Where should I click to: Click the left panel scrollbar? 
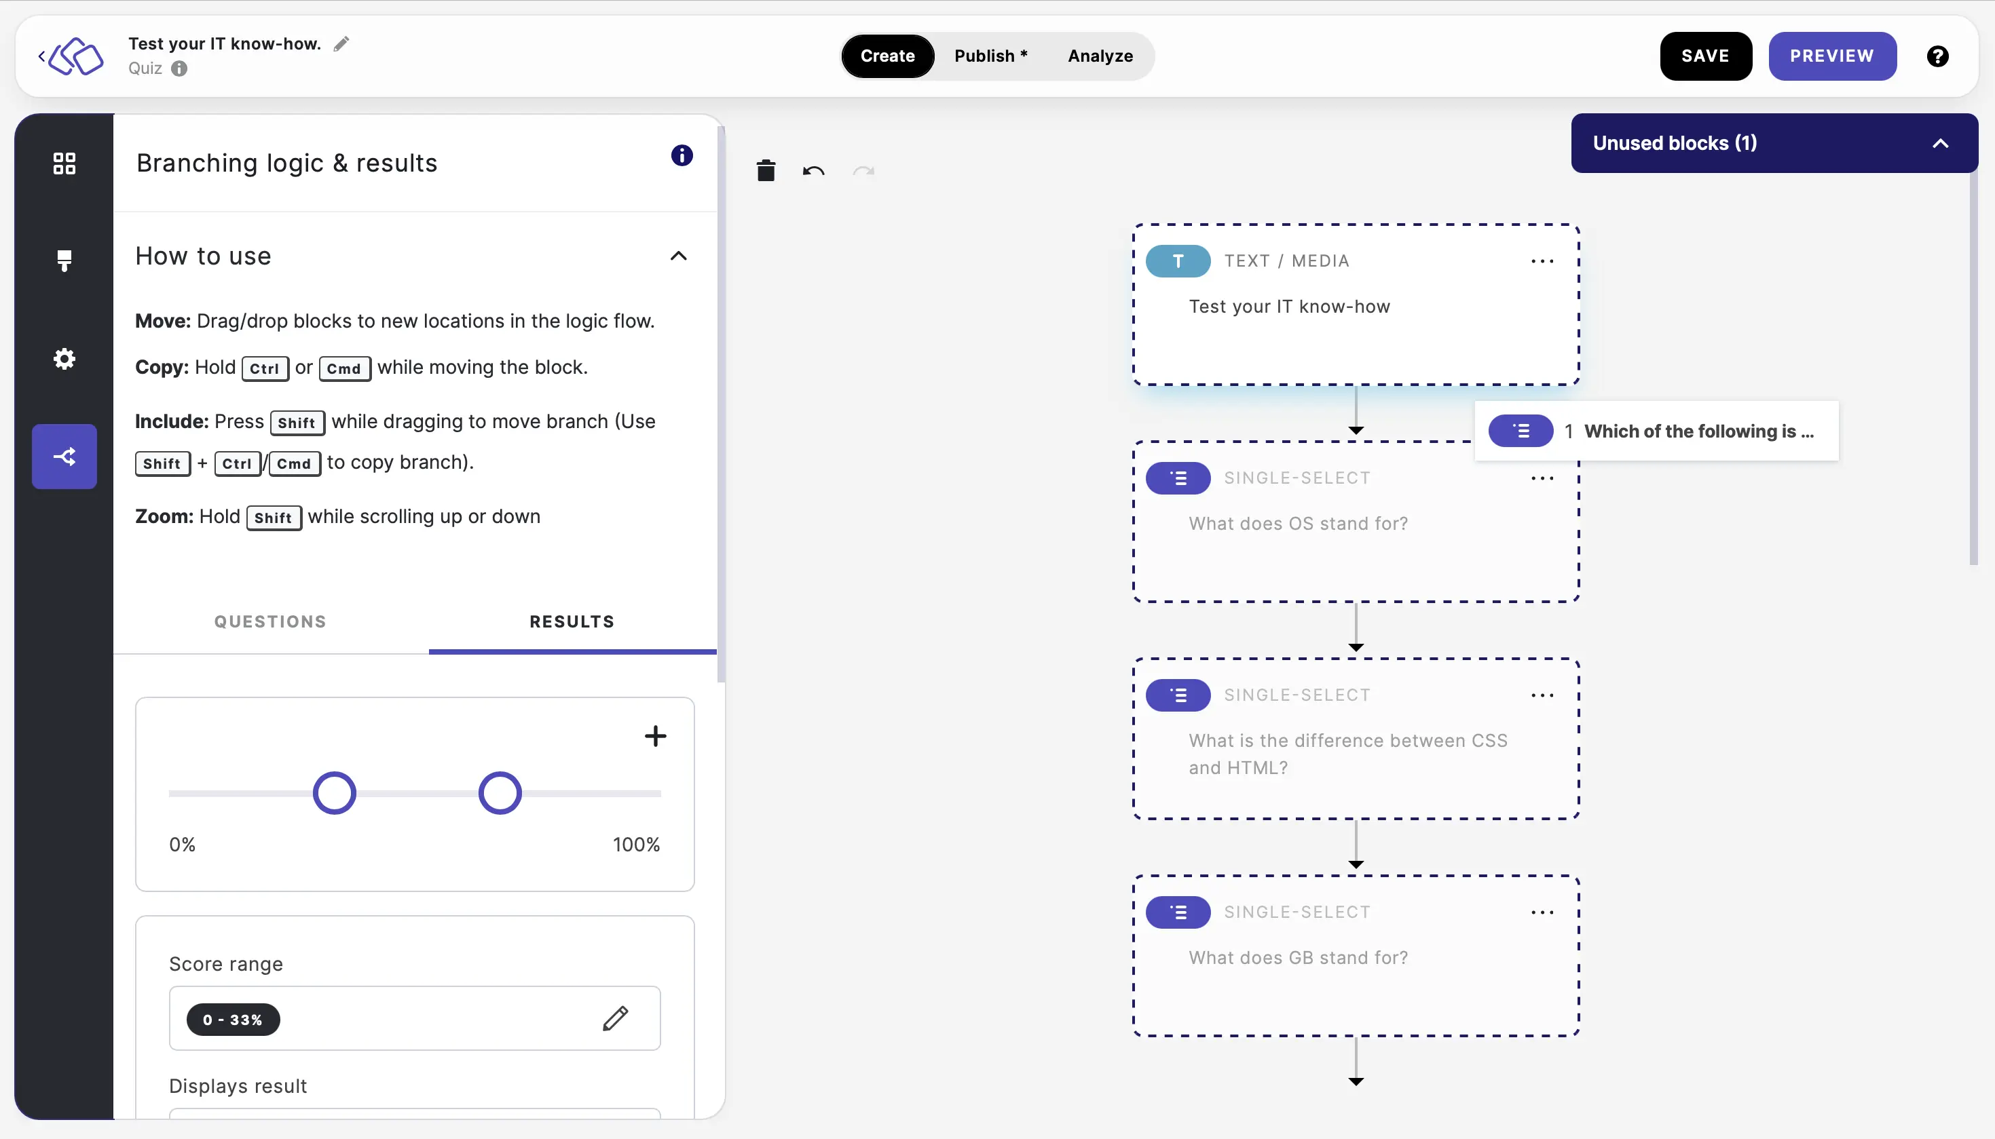[721, 404]
